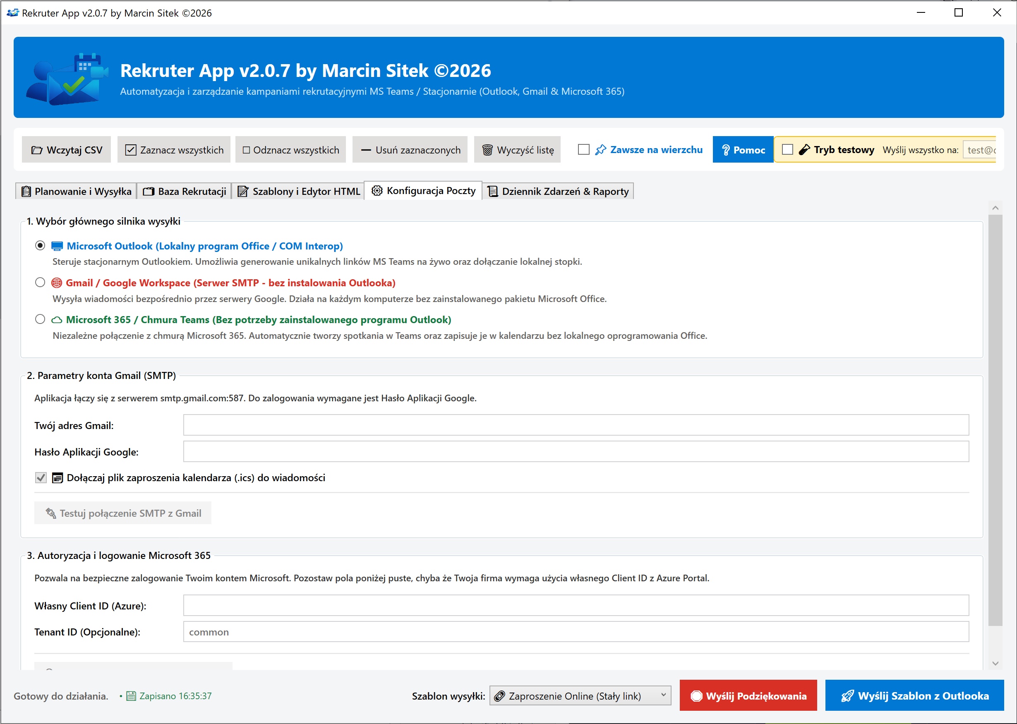
Task: Toggle the .ics calendar invitation attachment checkbox
Action: pyautogui.click(x=41, y=477)
